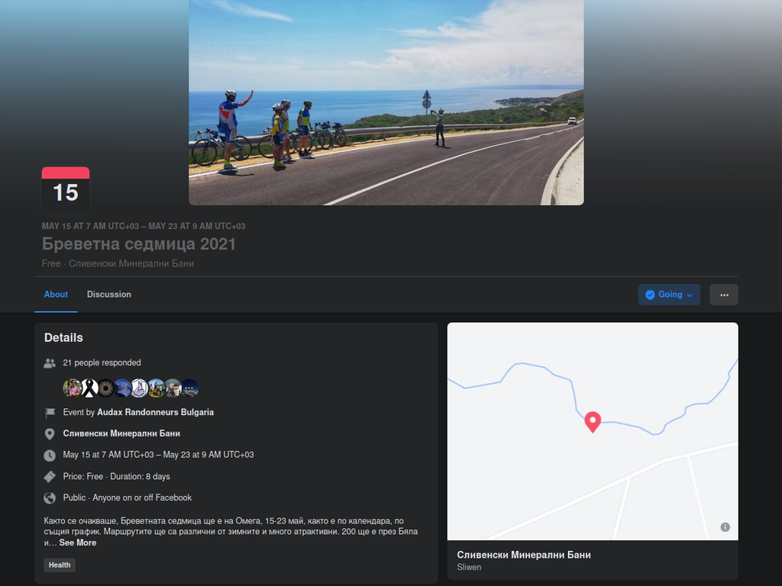
Task: Open the event cover photo of cyclists
Action: pos(386,102)
